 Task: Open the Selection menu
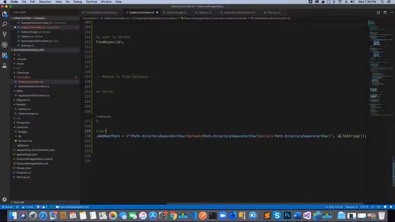tap(45, 2)
